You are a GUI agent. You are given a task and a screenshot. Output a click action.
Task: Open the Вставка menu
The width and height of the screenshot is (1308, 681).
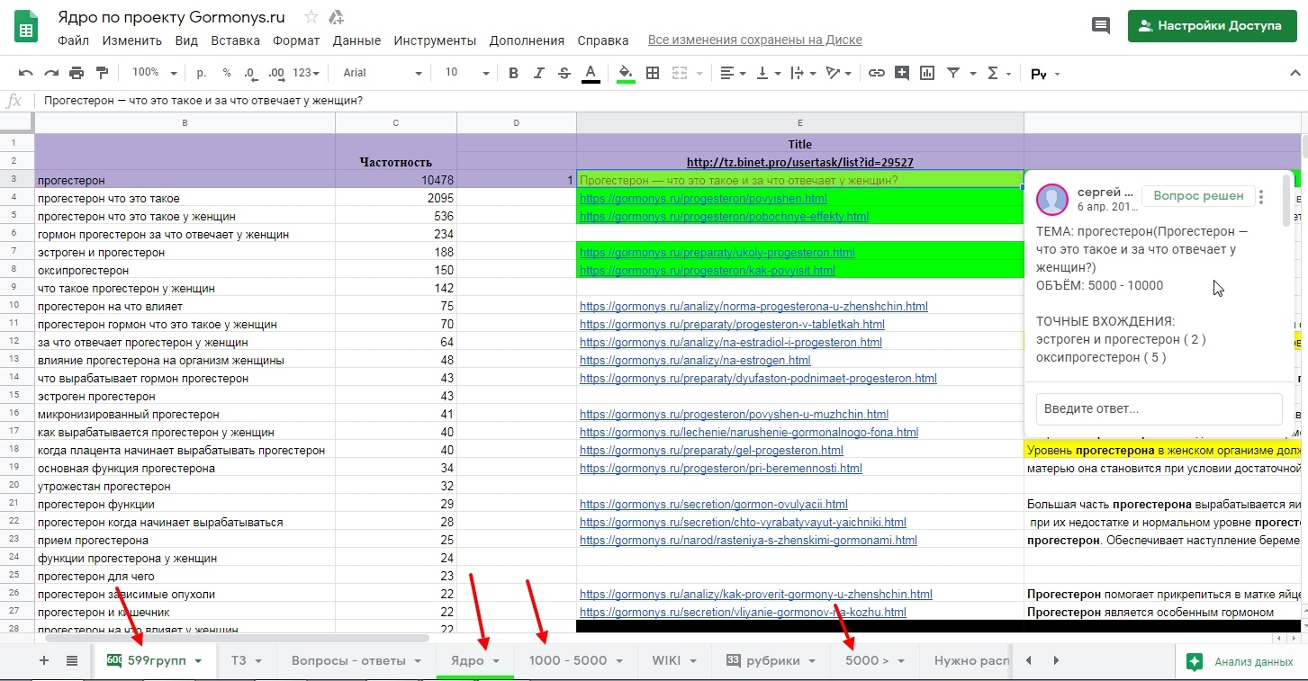(235, 40)
